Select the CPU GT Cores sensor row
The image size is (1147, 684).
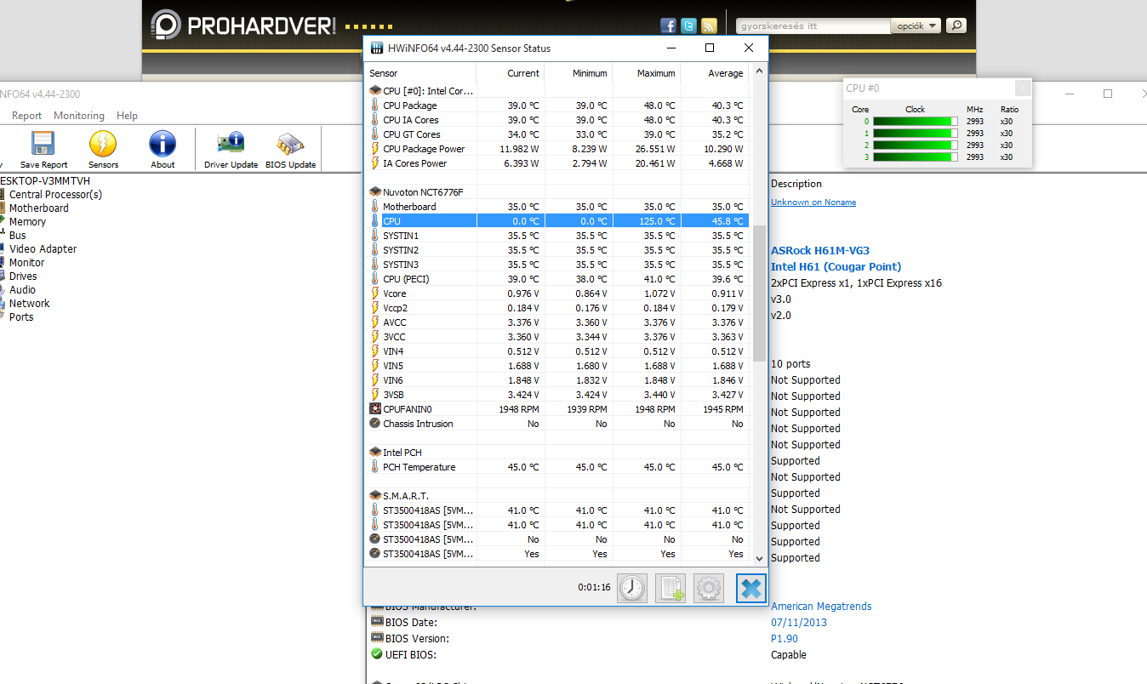(x=558, y=134)
